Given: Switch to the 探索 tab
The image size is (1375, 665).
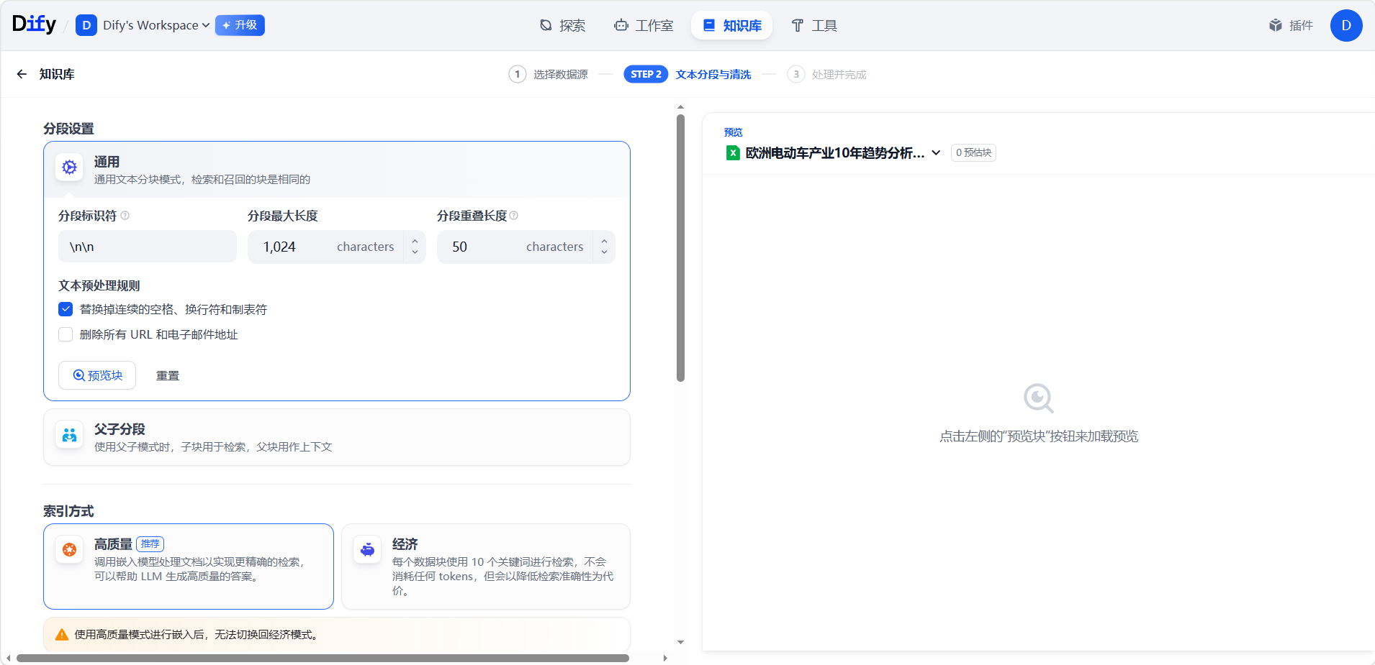Looking at the screenshot, I should 562,25.
